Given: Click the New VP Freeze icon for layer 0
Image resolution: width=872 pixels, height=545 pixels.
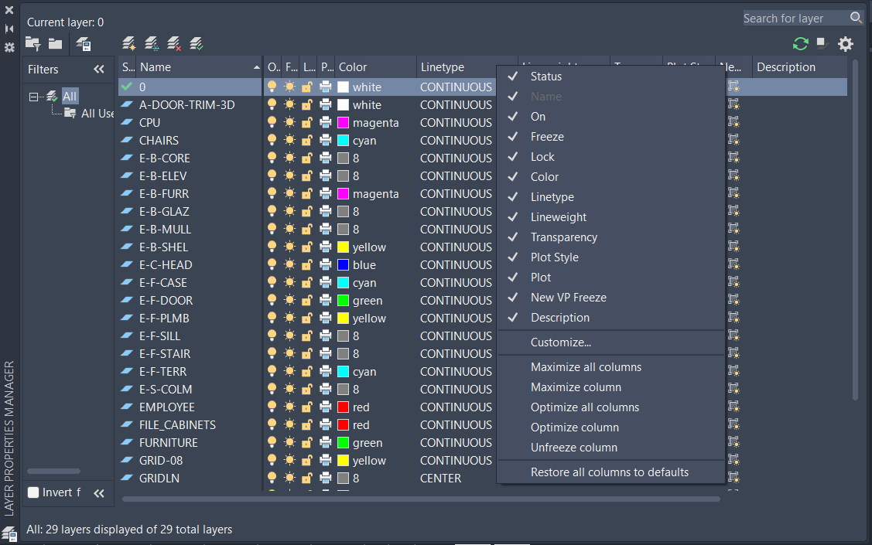Looking at the screenshot, I should pyautogui.click(x=734, y=86).
